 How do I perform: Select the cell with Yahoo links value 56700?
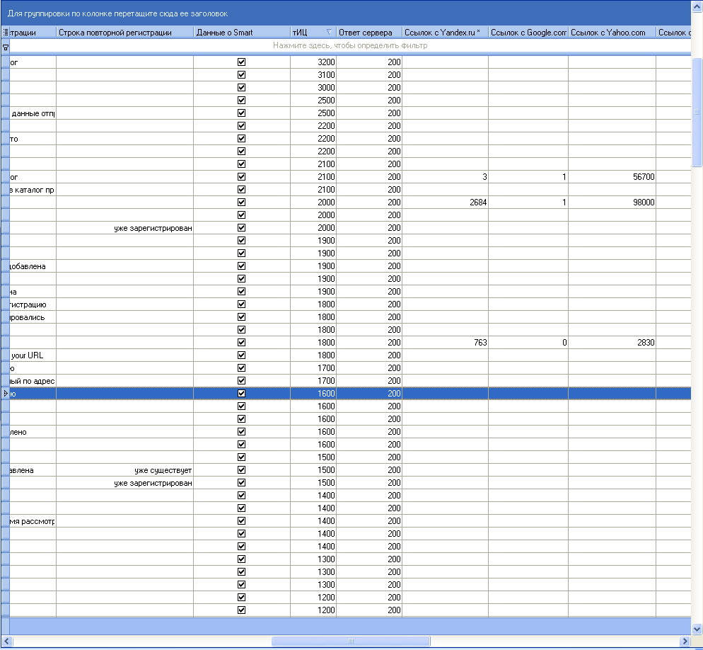pos(611,177)
